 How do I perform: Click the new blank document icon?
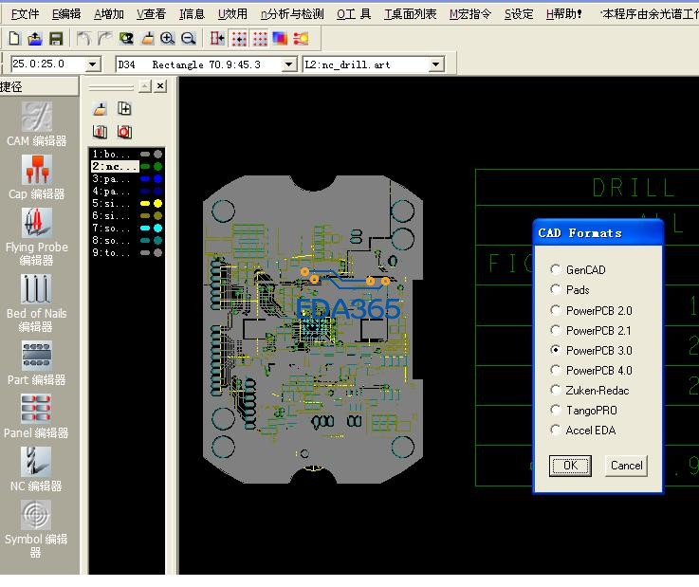(14, 39)
